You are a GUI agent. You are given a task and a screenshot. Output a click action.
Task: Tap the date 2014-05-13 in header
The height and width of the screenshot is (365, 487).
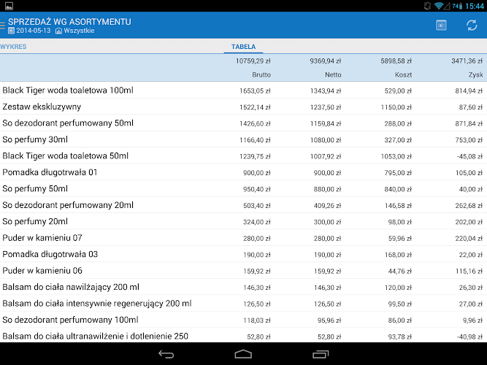point(34,31)
